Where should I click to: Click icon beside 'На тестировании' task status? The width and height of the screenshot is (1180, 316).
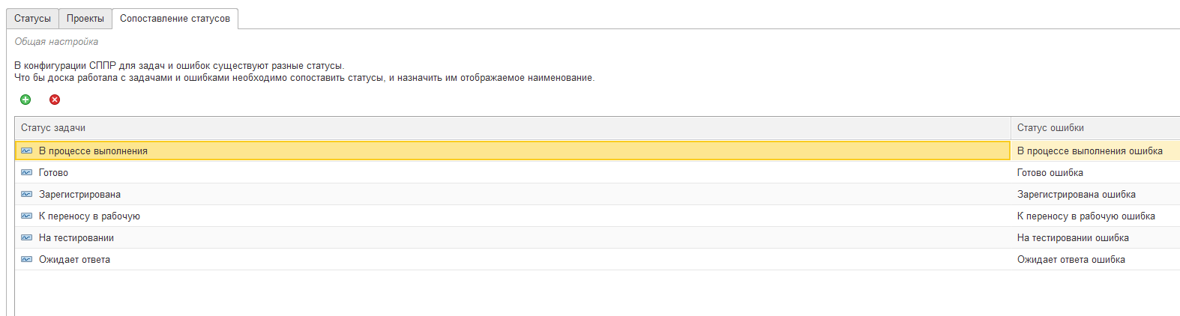pos(27,238)
